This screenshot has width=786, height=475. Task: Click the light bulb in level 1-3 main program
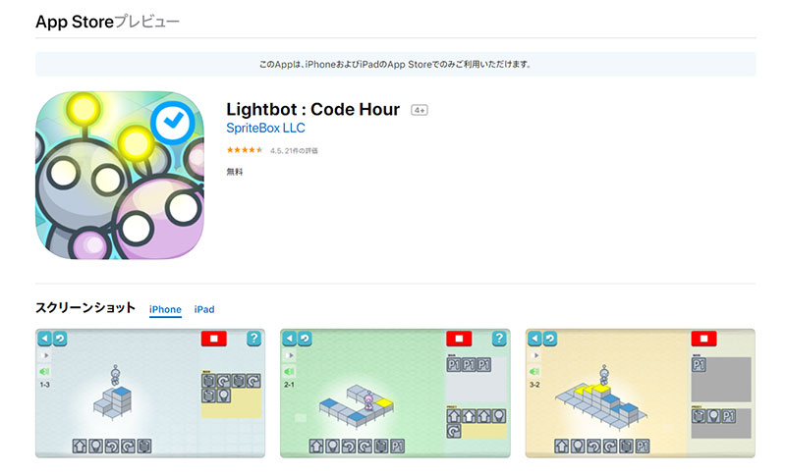click(224, 396)
